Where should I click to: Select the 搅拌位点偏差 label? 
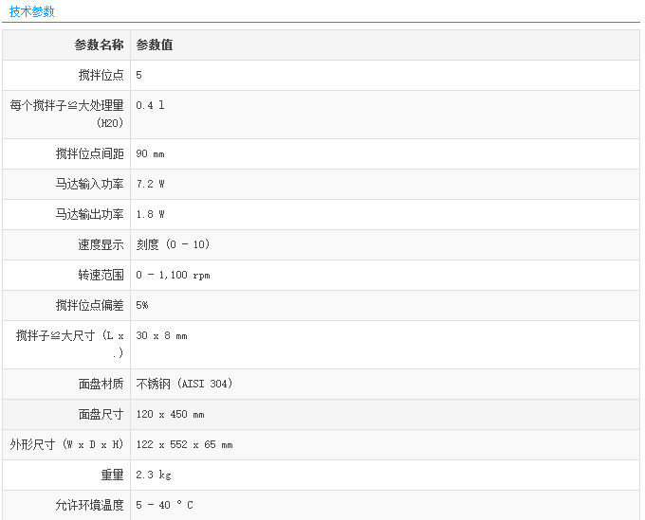point(89,305)
